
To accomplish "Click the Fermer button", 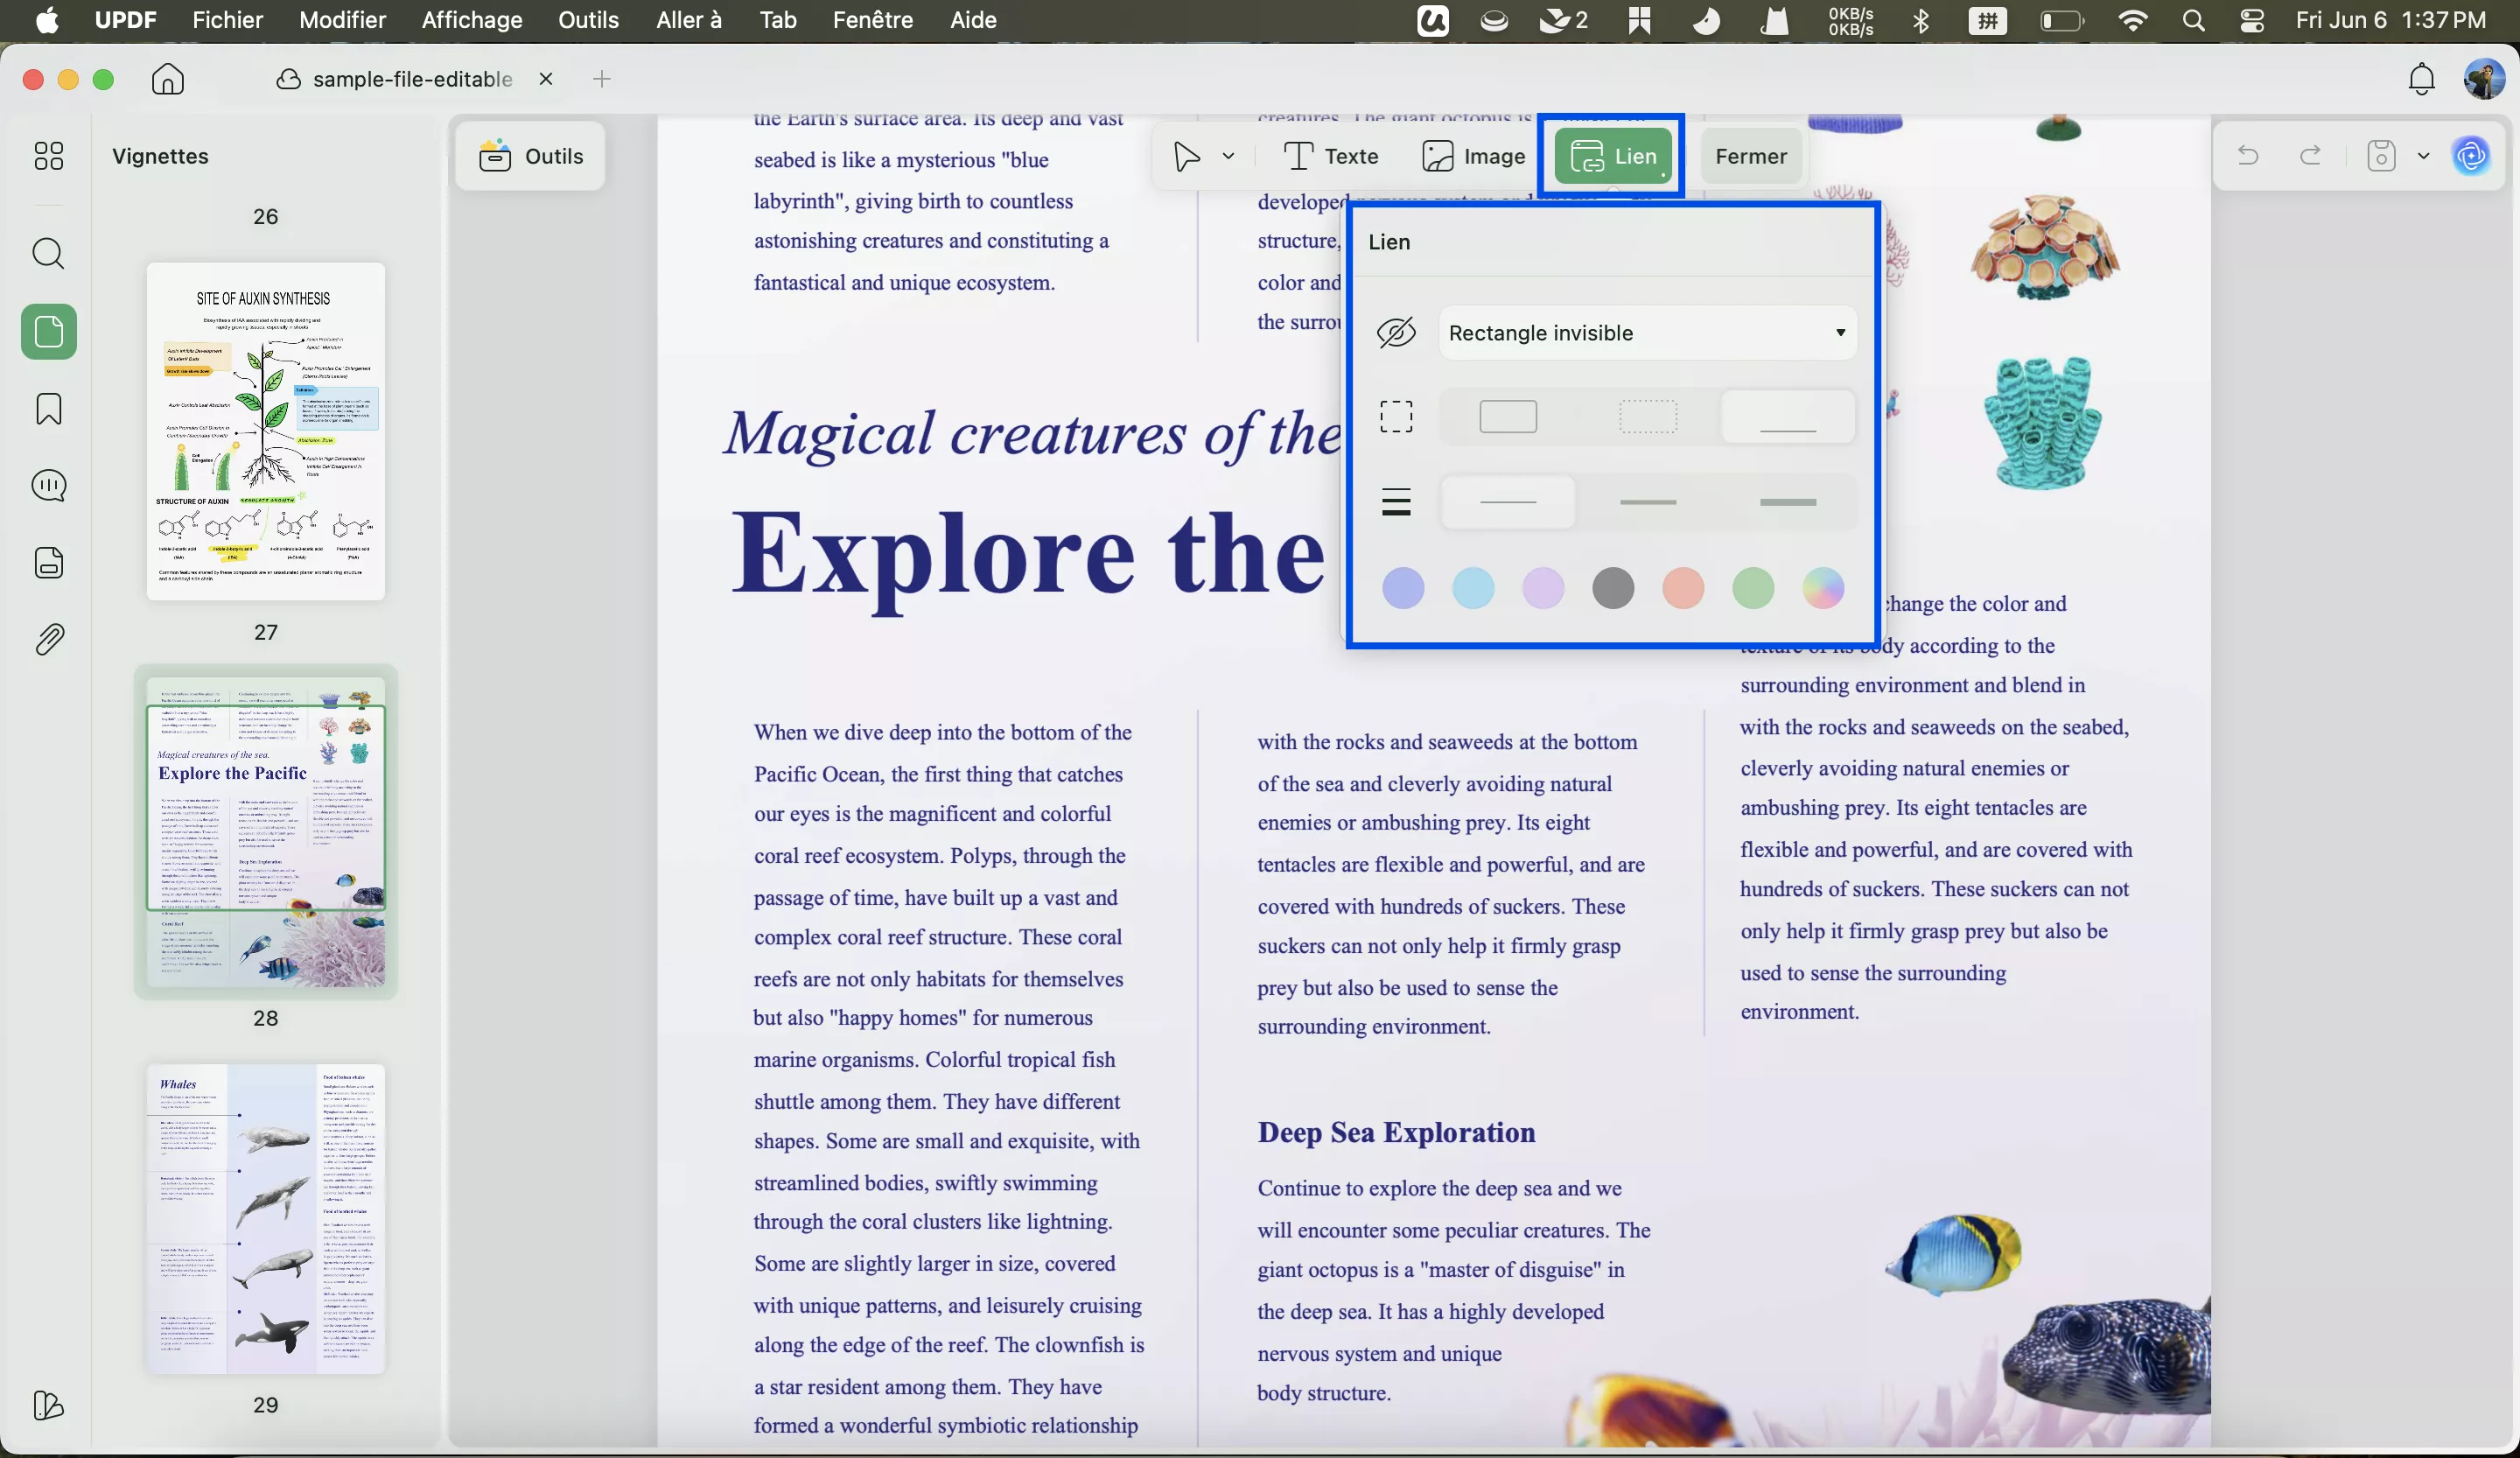I will (x=1751, y=156).
